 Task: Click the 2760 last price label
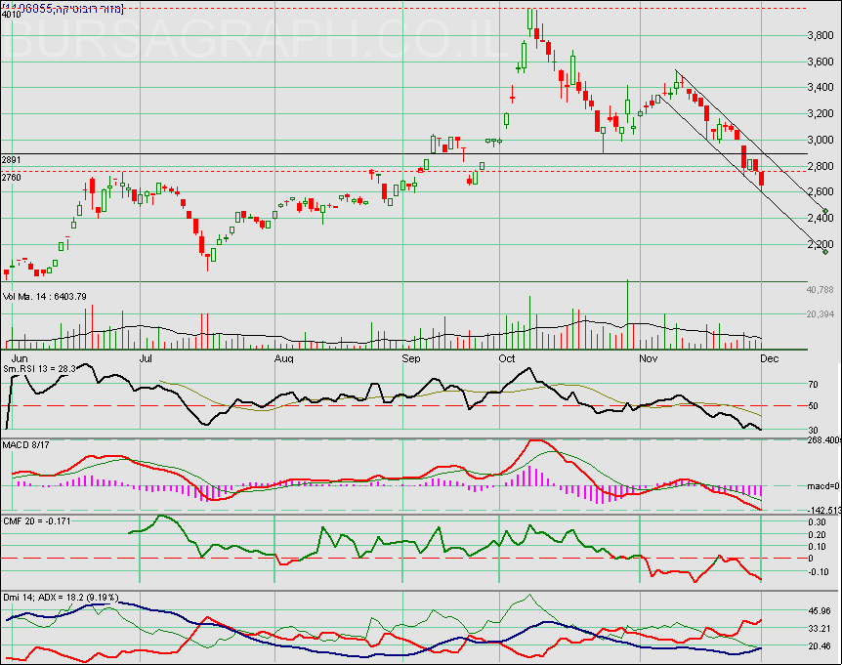[x=12, y=178]
